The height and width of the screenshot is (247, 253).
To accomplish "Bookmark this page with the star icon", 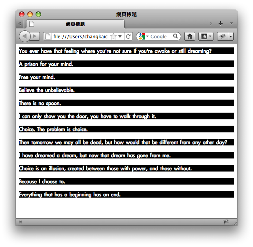I will tap(113, 36).
